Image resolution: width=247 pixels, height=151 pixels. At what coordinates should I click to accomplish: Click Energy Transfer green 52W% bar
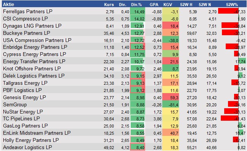click(242, 61)
